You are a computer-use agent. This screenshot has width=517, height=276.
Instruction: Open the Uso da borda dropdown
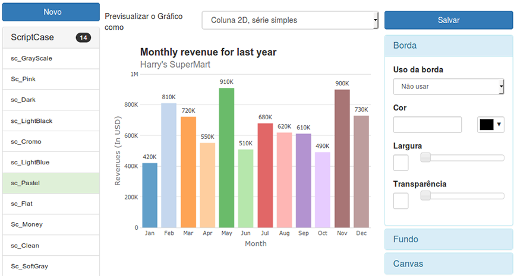point(449,87)
